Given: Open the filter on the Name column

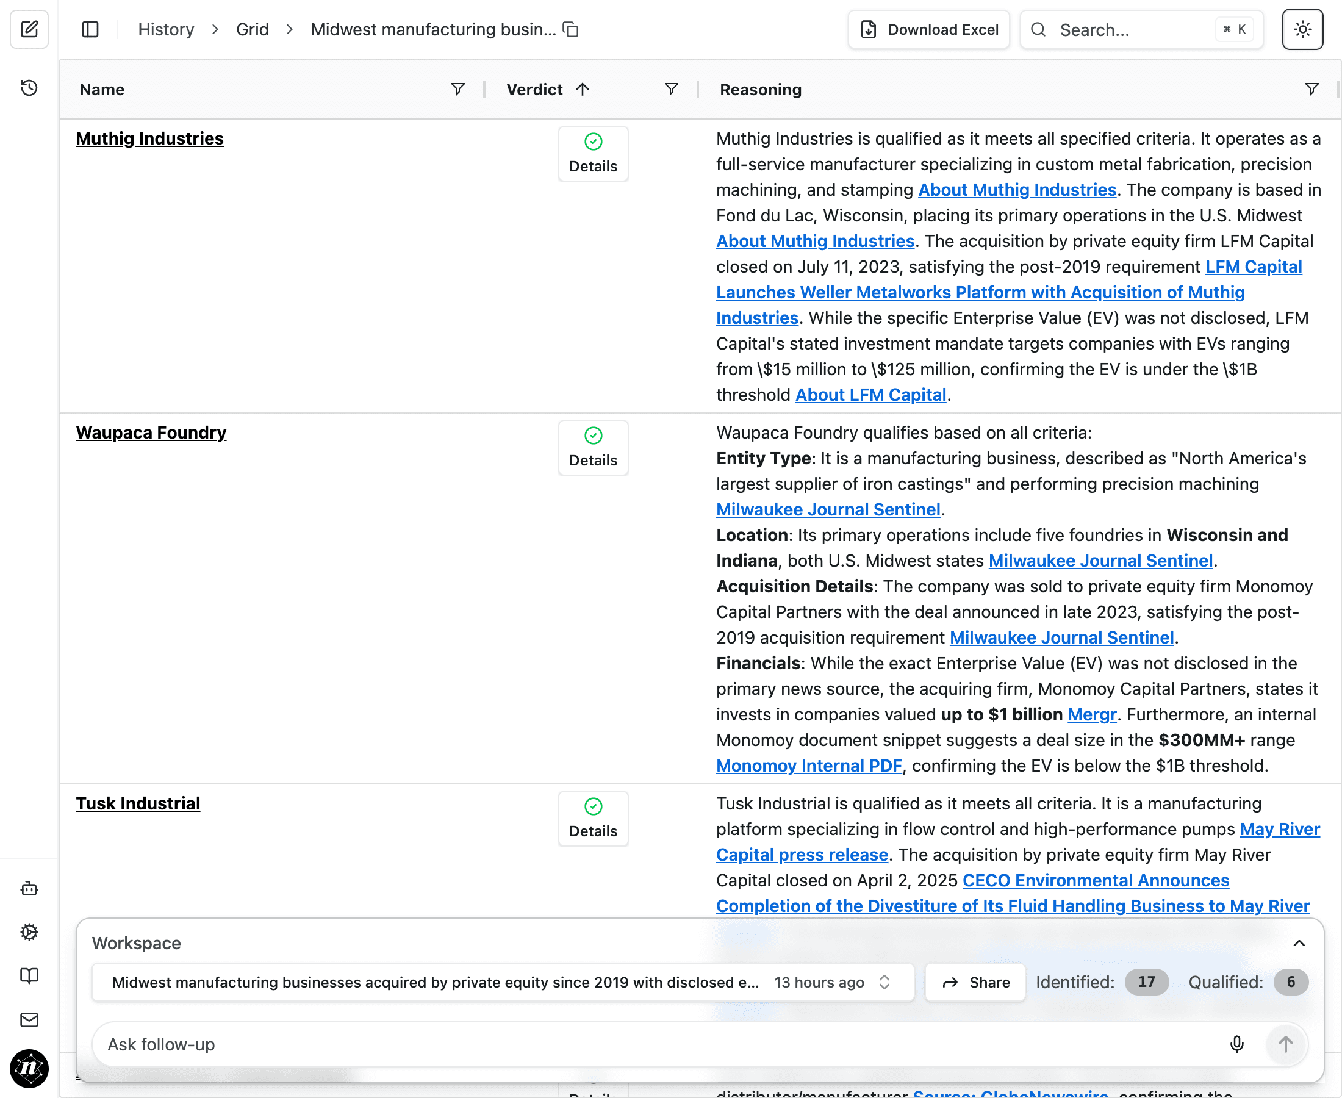Looking at the screenshot, I should [x=458, y=89].
